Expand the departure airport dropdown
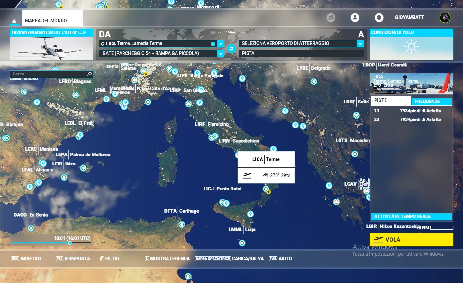Image resolution: width=463 pixels, height=283 pixels. point(221,44)
